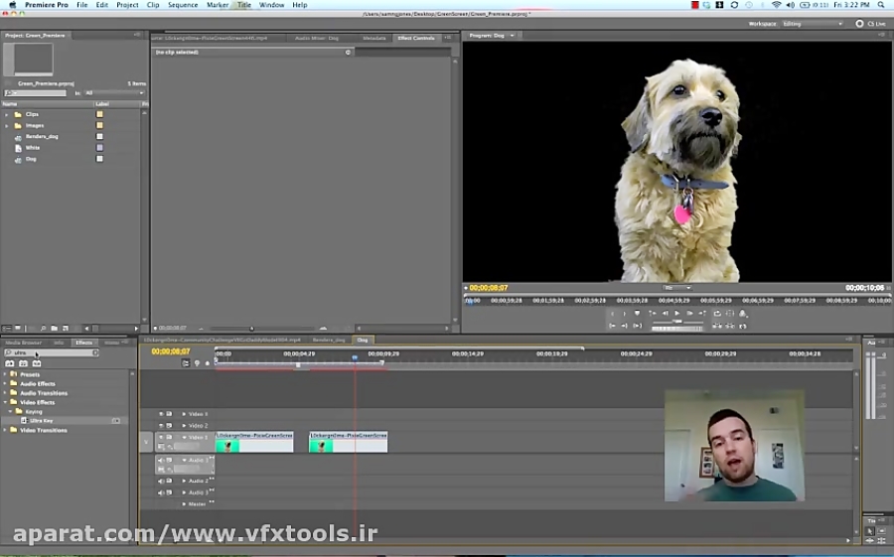Viewport: 894px width, 557px height.
Task: Click the Wi-Fi icon in the menu bar
Action: (776, 5)
